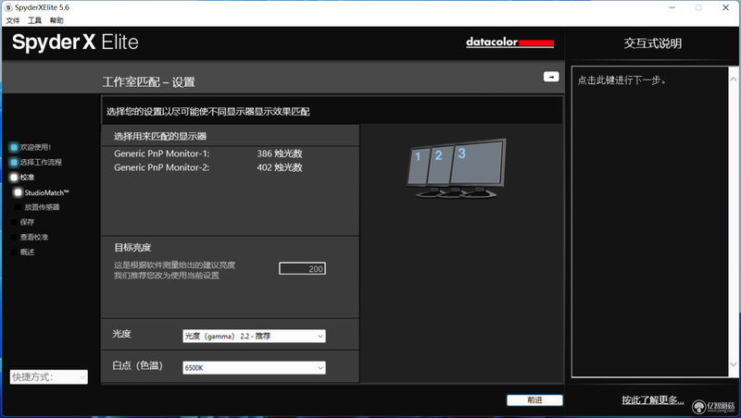Screen dimensions: 741x418
Task: Click the three-monitor illustration
Action: [x=457, y=168]
